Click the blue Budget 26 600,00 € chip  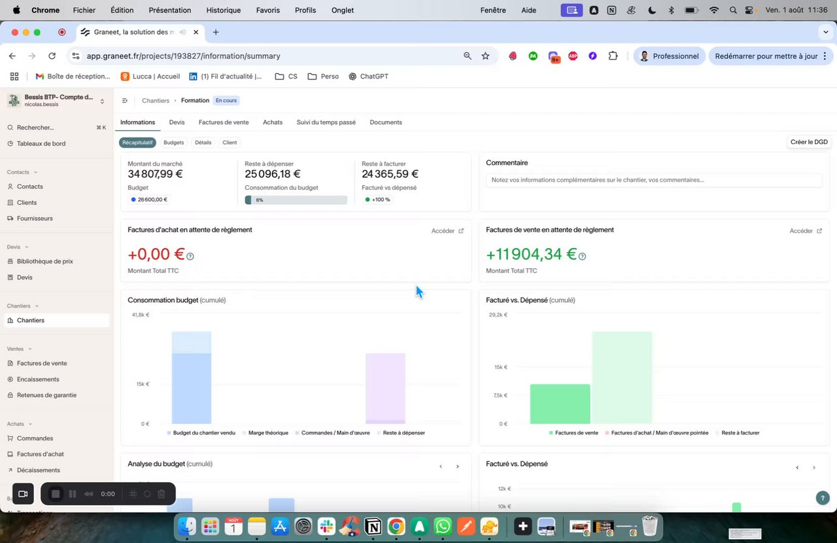click(149, 200)
